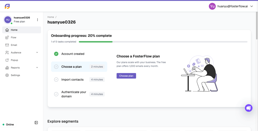Click the FosterFlow logo icon
This screenshot has height=131, width=258.
click(7, 6)
